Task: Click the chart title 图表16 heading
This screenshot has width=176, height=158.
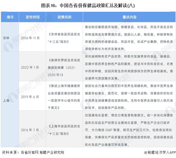Action: pyautogui.click(x=88, y=5)
